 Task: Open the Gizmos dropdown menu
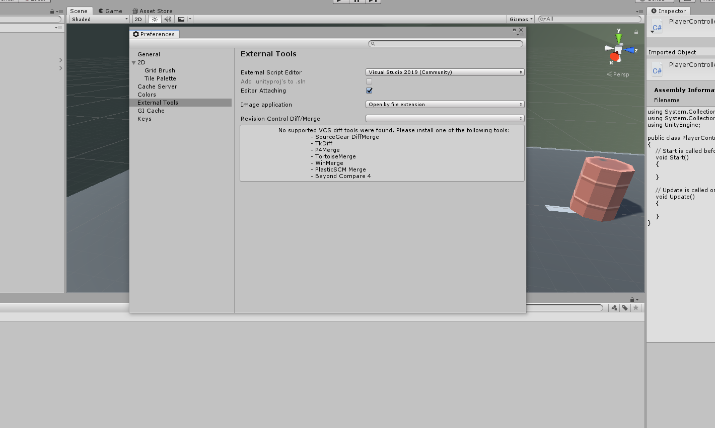click(x=521, y=19)
